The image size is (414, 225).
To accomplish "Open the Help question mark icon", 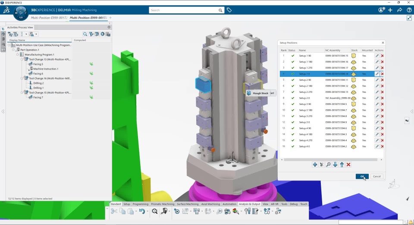I will coord(409,10).
